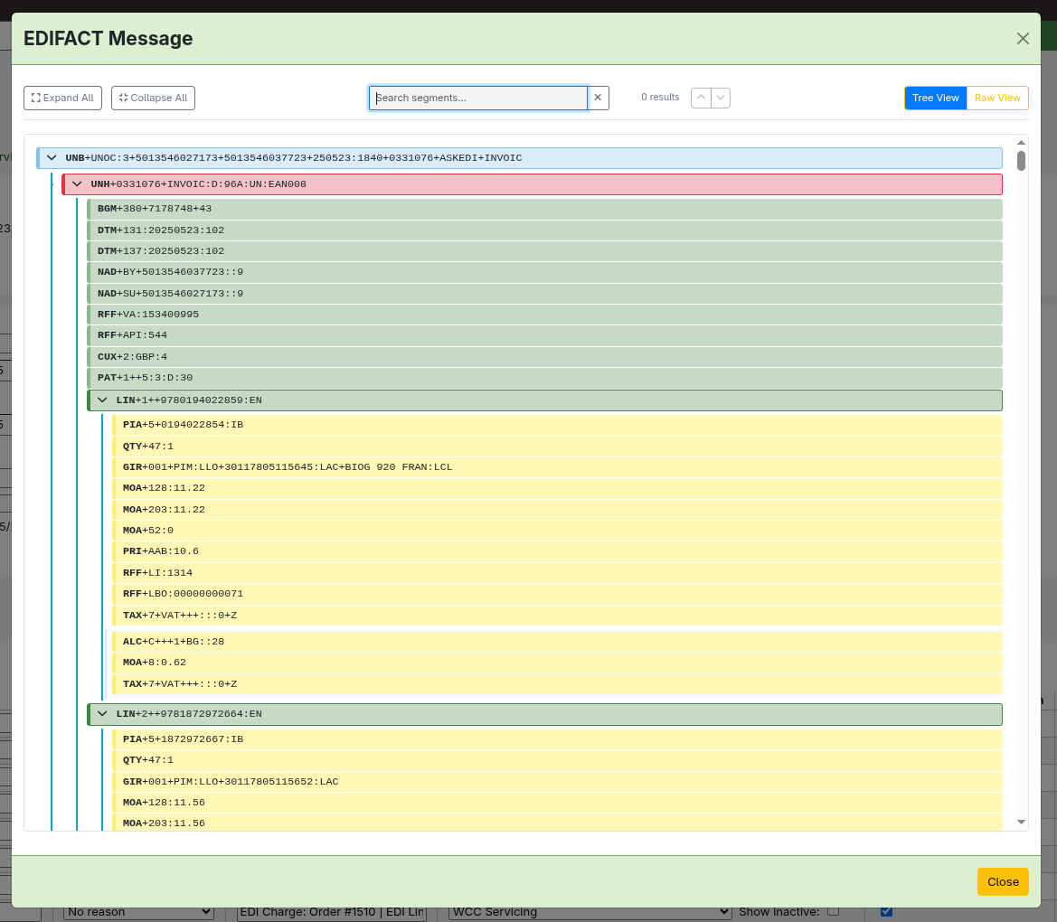Open the 'WCC Servicing' dropdown
Screen dimensions: 1057x922
(x=590, y=912)
